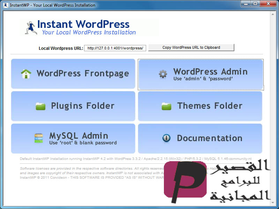
Task: Click the gear icon beside WordPress Admin
Action: coord(163,74)
